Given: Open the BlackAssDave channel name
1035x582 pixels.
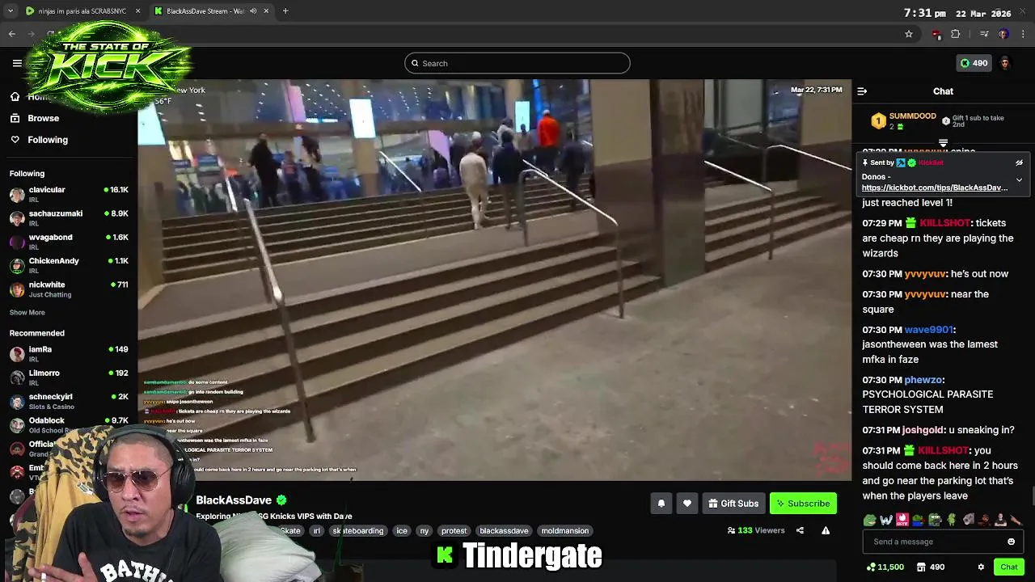Looking at the screenshot, I should tap(234, 500).
